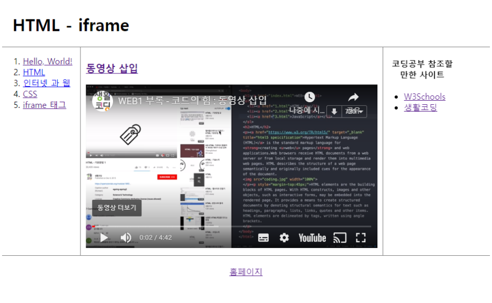
Task: Seek on the video progress bar
Action: coord(232,226)
